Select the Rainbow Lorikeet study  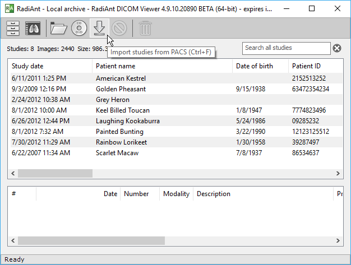177,142
